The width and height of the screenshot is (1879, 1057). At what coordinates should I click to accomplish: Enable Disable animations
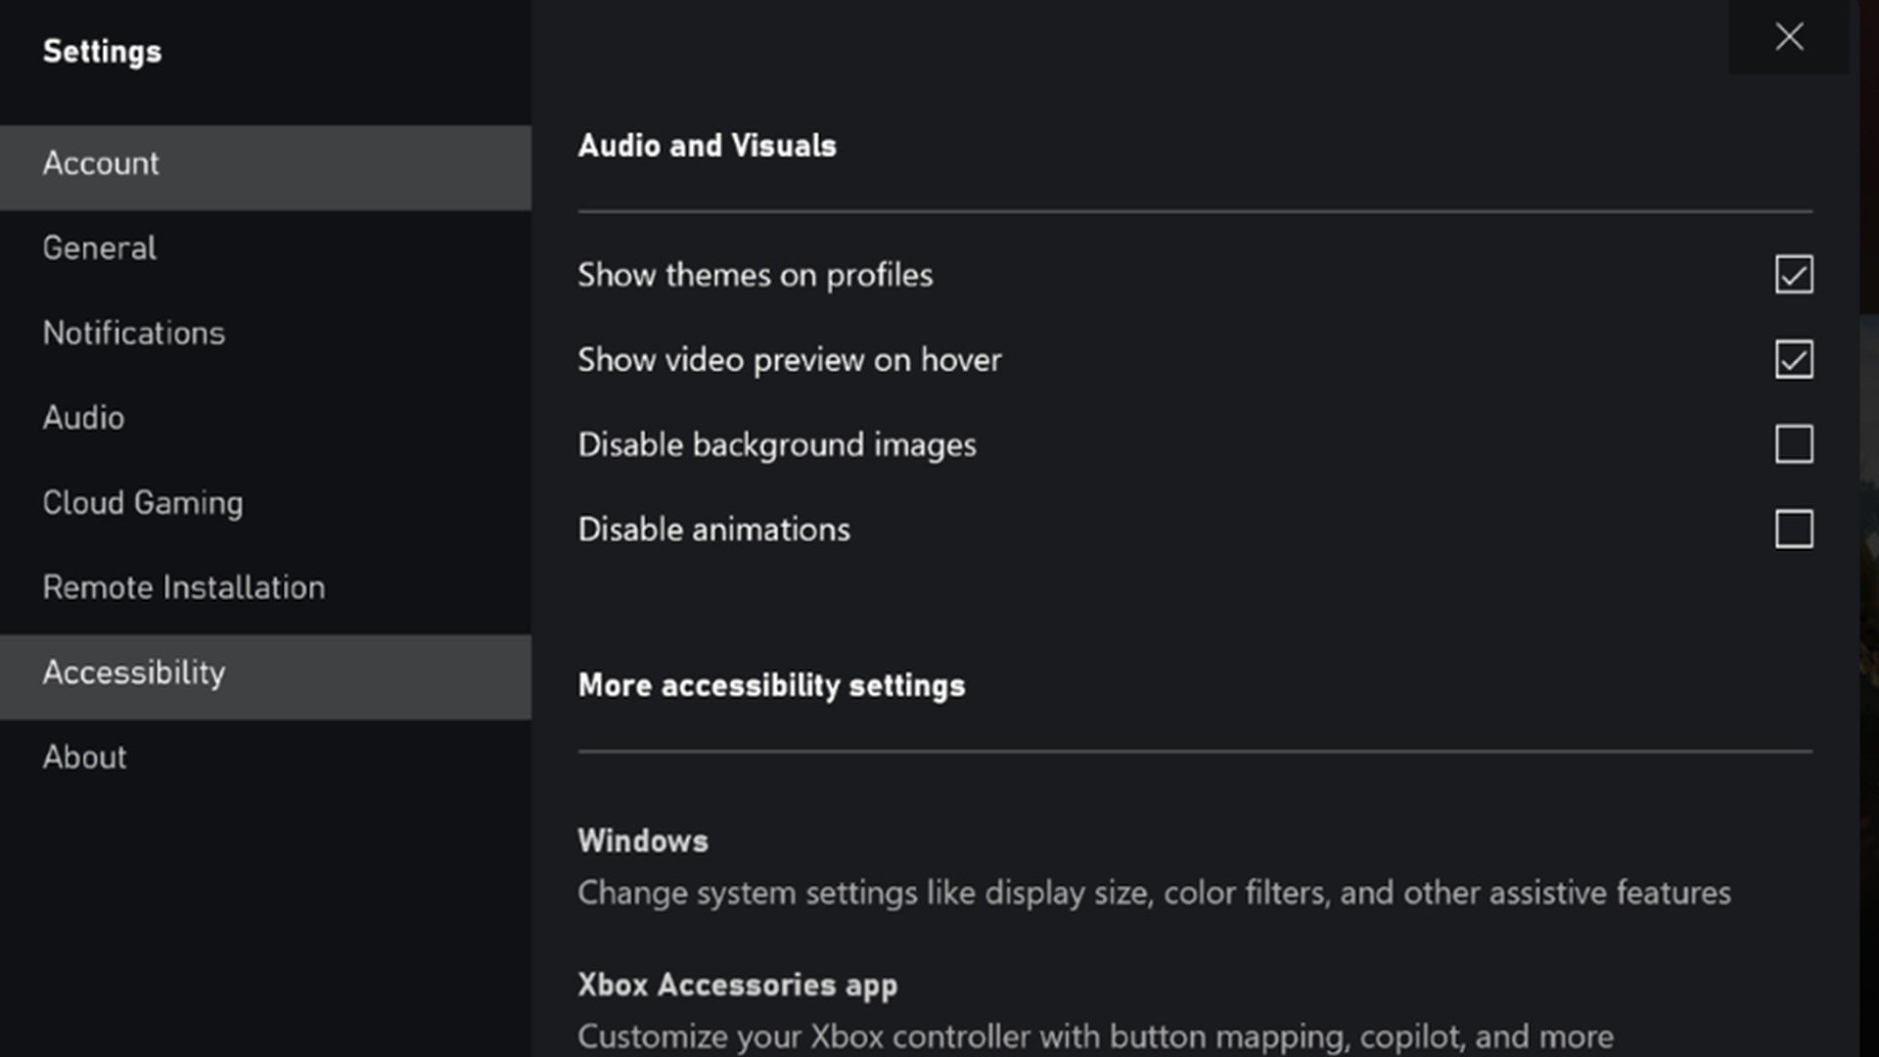tap(1793, 528)
